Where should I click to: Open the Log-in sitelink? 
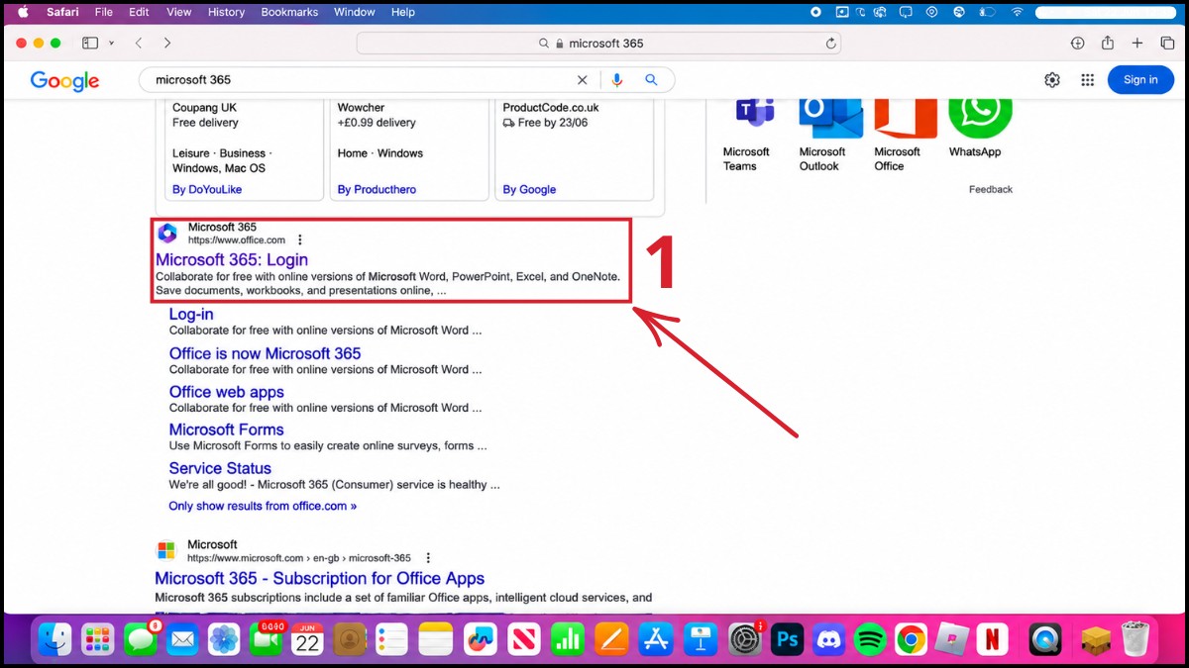(191, 314)
